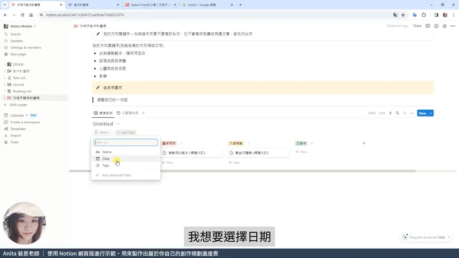
Task: Open Anita's Notion workspace switcher
Action: click(20, 26)
